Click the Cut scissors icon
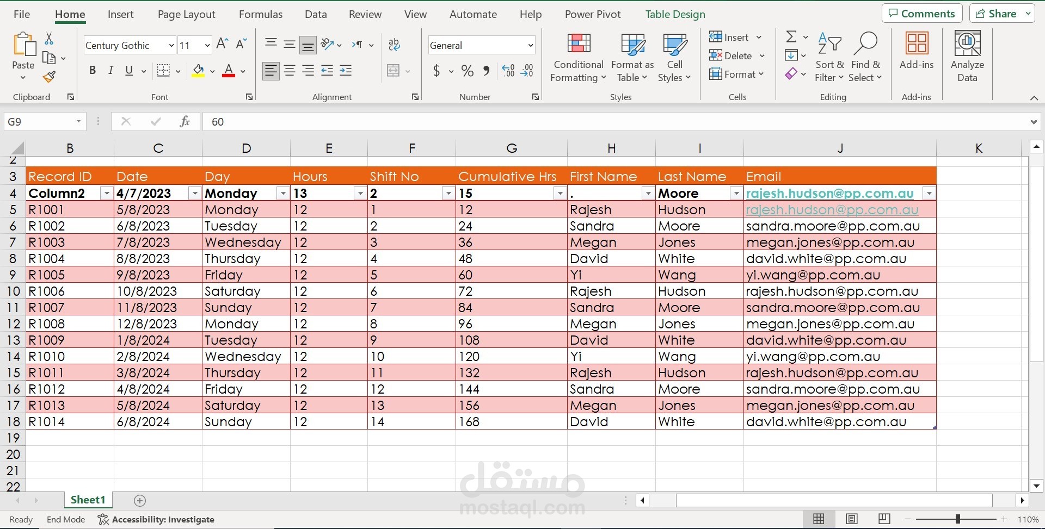The image size is (1045, 529). (x=49, y=38)
